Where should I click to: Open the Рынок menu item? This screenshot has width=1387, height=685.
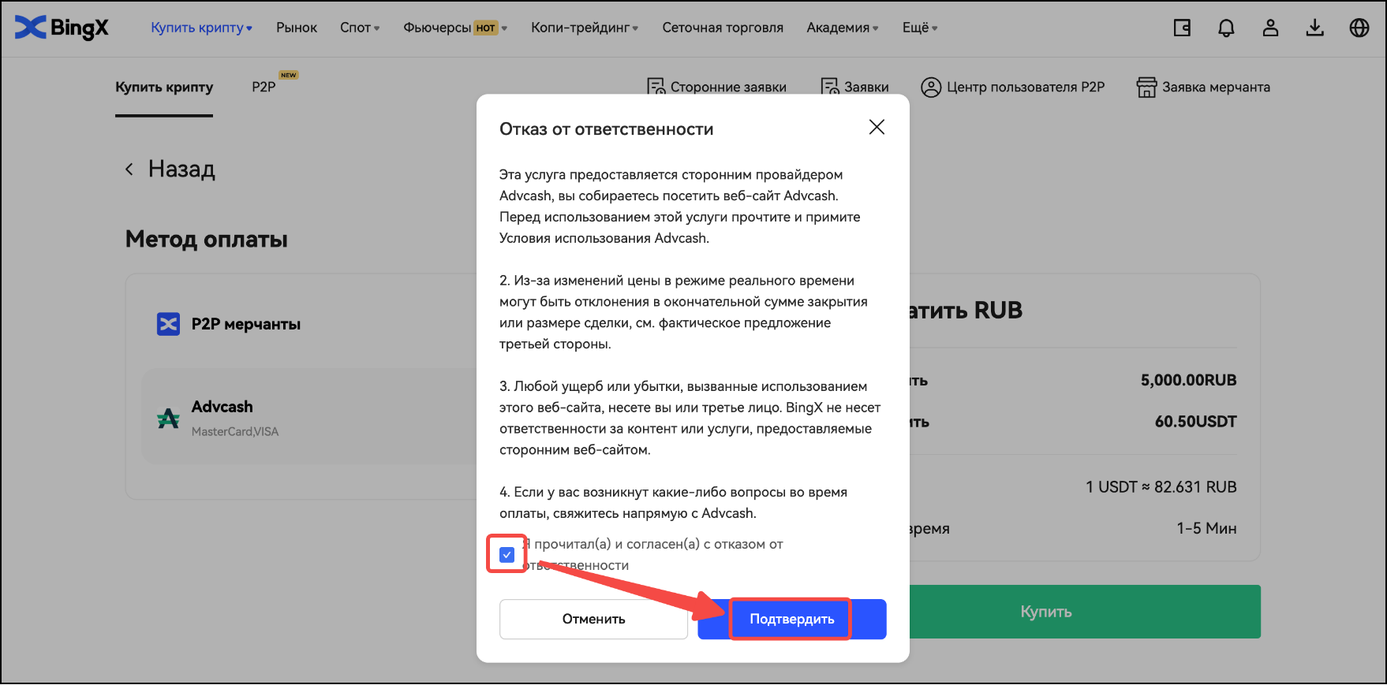pyautogui.click(x=297, y=28)
